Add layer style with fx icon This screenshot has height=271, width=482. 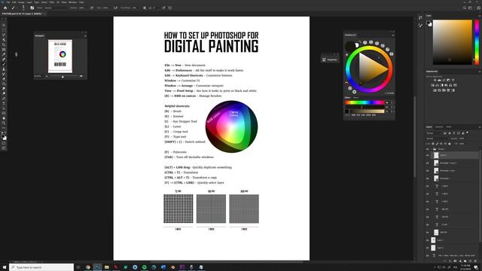point(450,261)
